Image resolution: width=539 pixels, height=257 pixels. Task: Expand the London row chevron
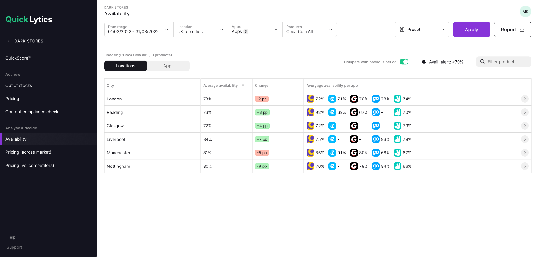coord(525,99)
